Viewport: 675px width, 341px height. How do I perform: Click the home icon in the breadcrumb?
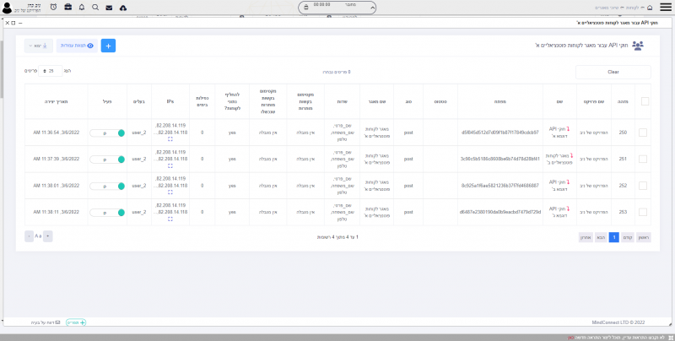pos(649,7)
